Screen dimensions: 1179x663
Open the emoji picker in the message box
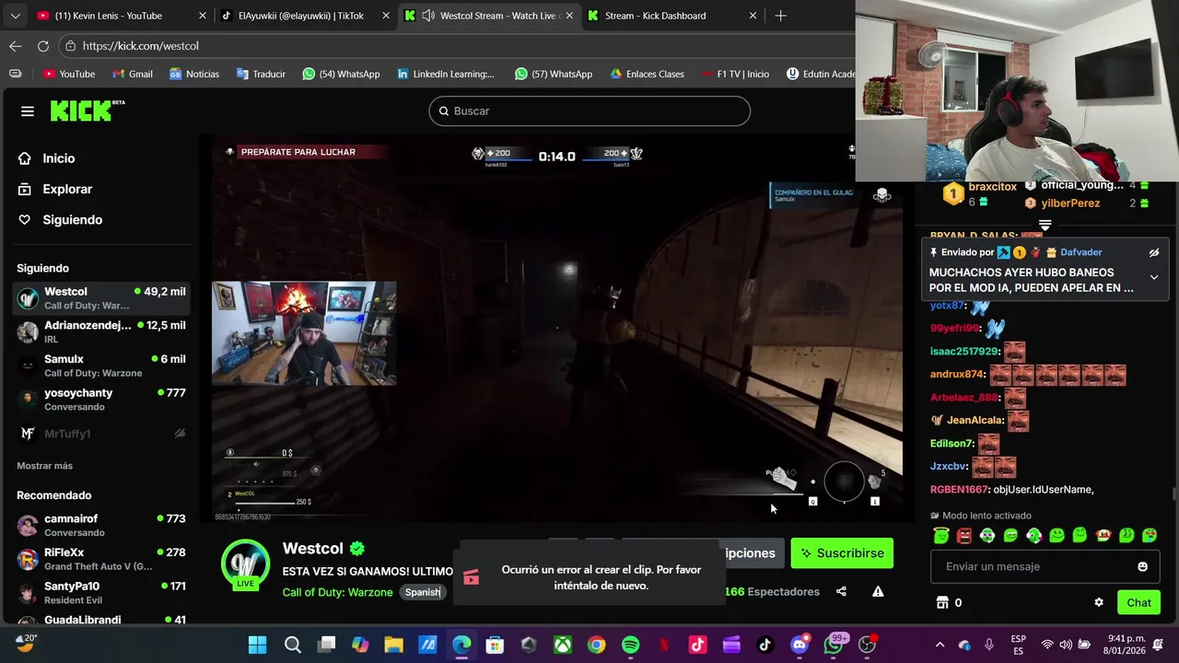(1143, 566)
